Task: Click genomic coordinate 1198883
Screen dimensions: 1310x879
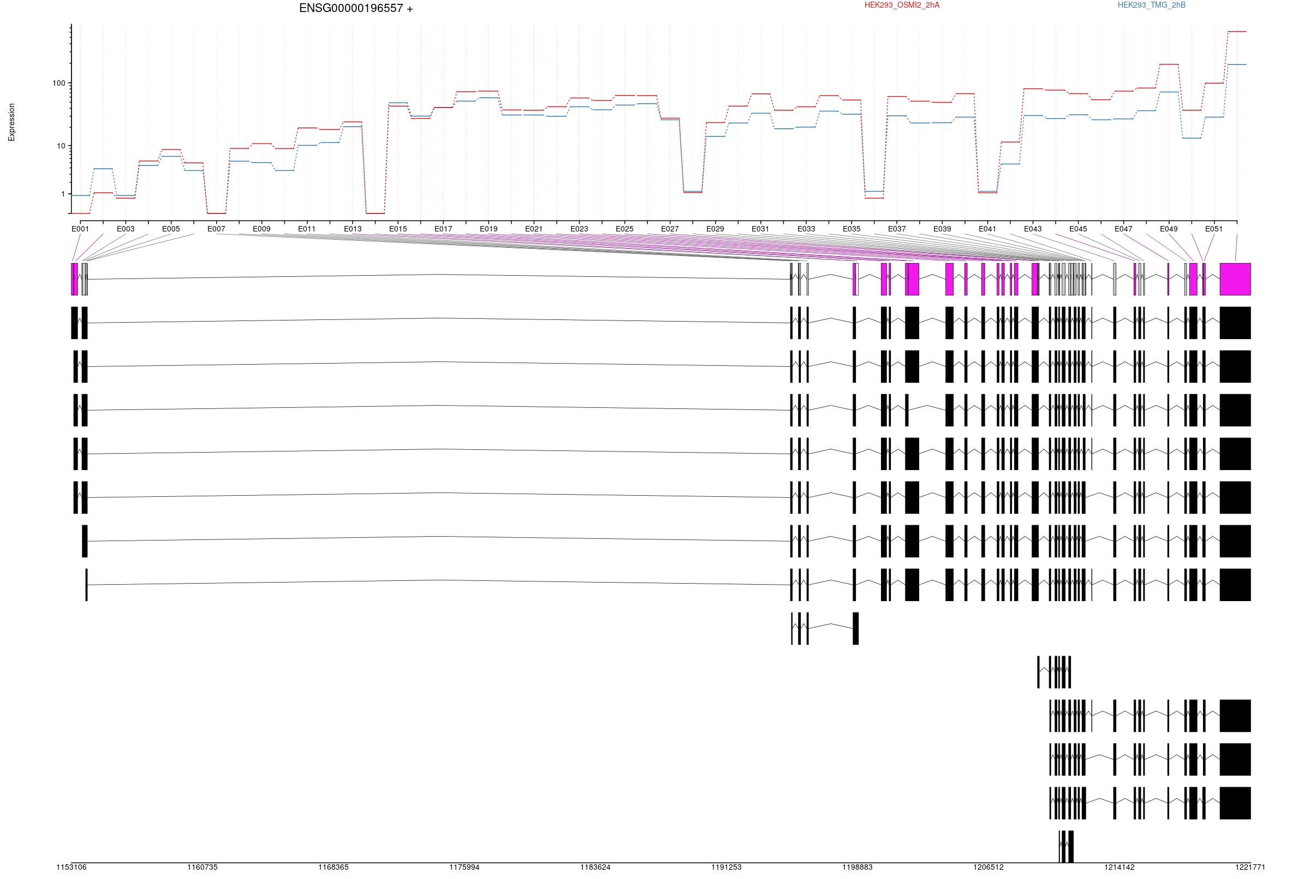Action: 858,868
